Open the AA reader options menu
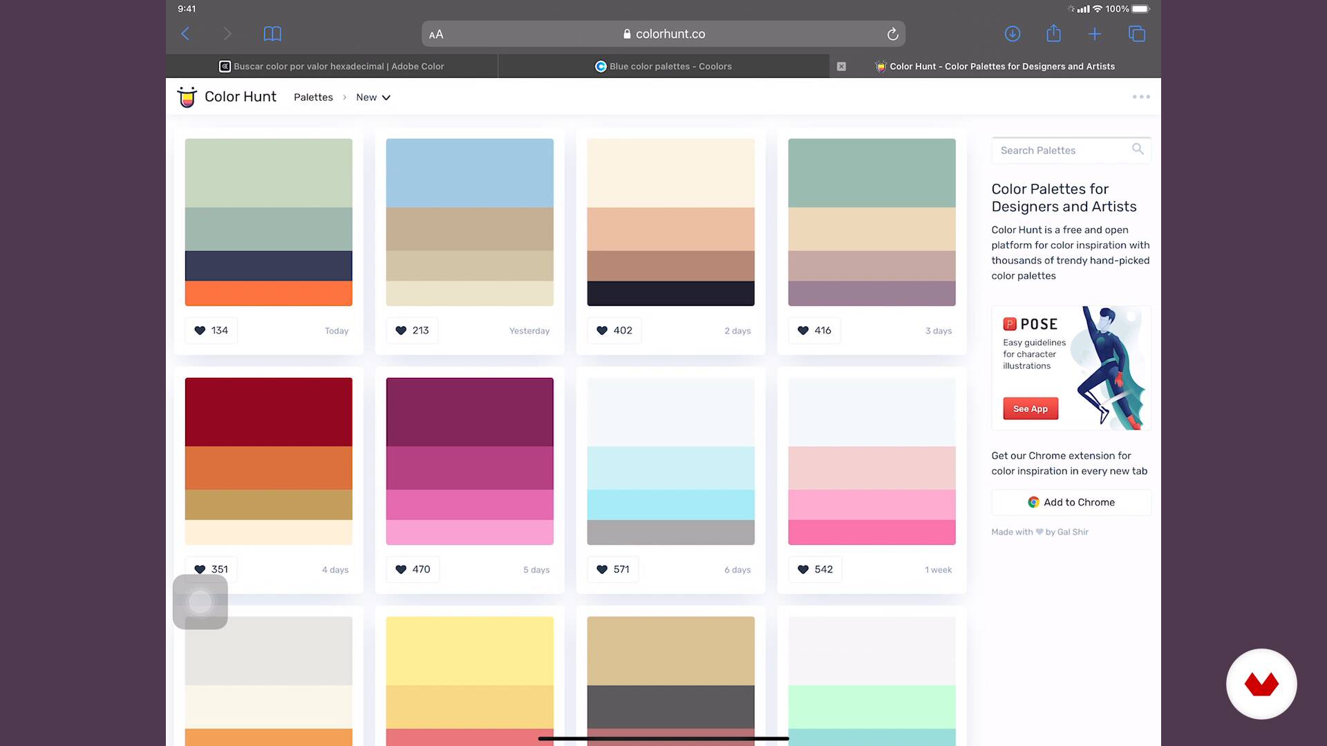The image size is (1327, 746). tap(436, 35)
